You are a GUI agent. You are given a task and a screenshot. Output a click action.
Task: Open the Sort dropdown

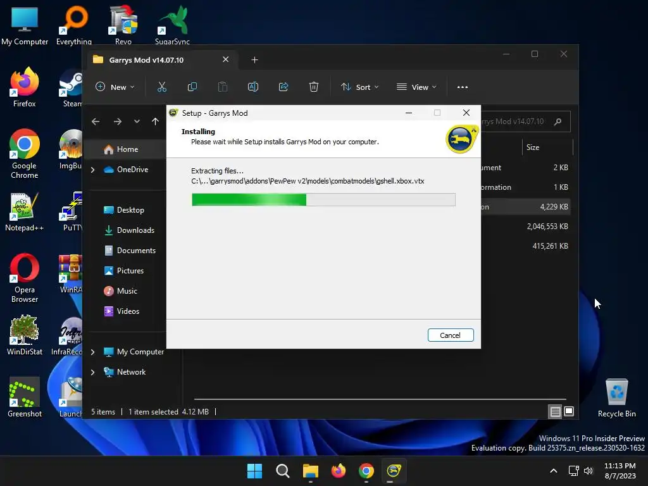pyautogui.click(x=359, y=87)
